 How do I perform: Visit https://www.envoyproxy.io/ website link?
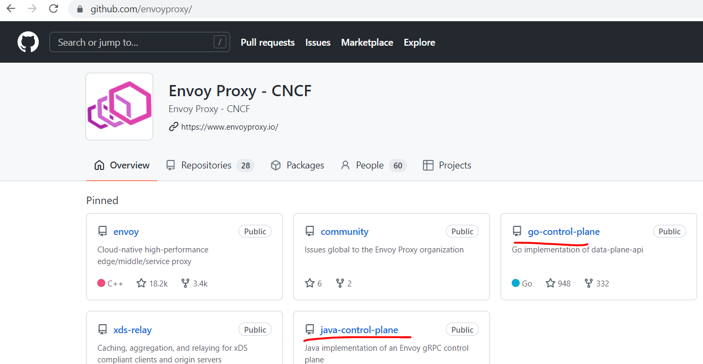(x=230, y=127)
